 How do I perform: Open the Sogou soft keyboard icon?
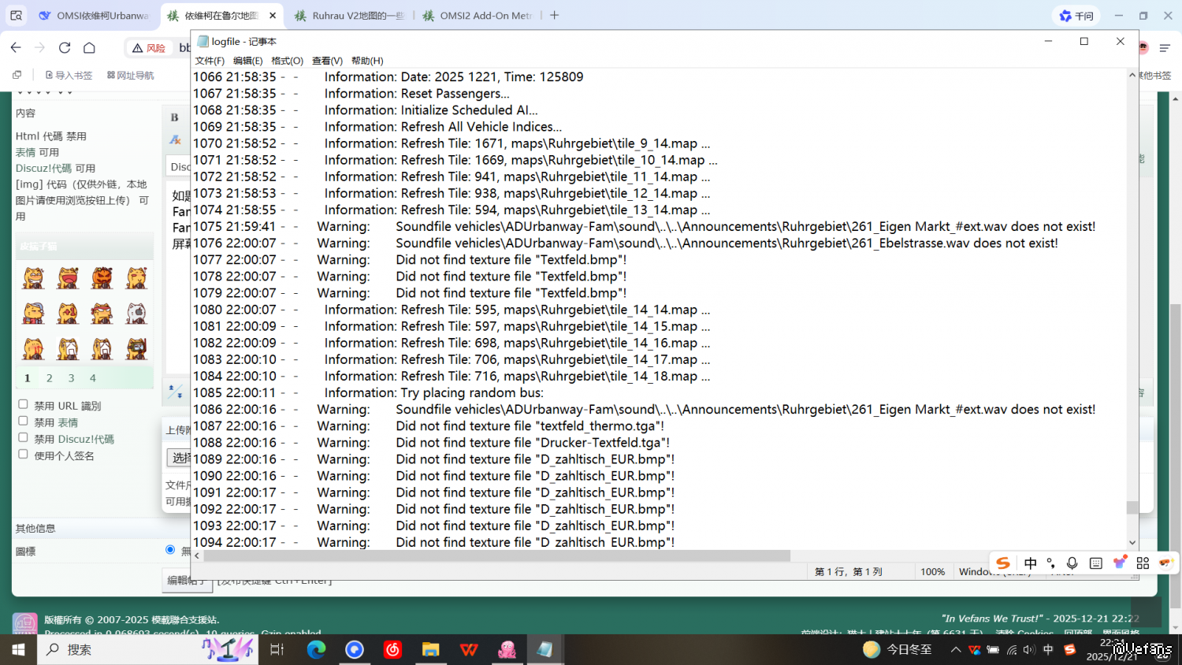click(1095, 563)
